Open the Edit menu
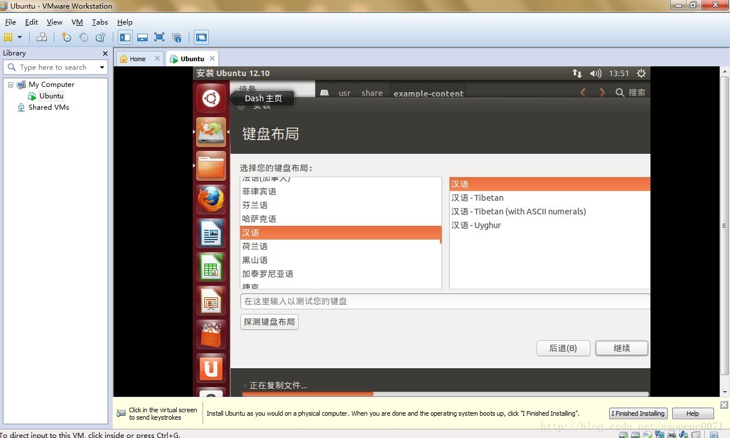This screenshot has width=730, height=438. tap(31, 22)
